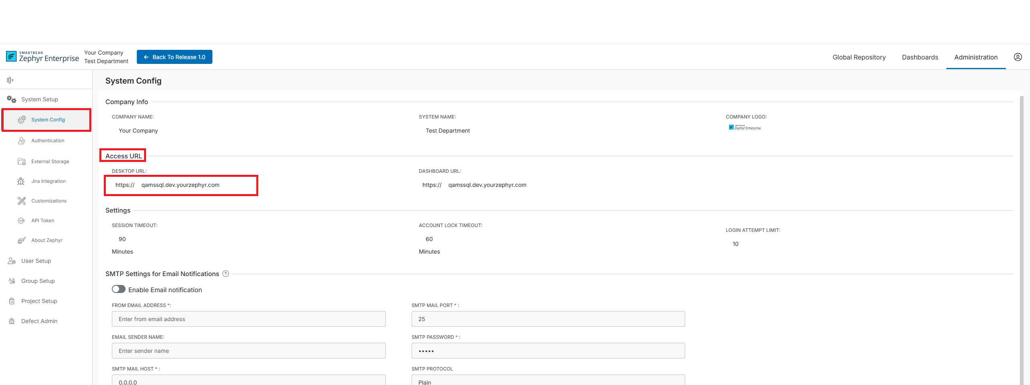This screenshot has width=1030, height=385.
Task: Open the API Token page
Action: [x=43, y=221]
